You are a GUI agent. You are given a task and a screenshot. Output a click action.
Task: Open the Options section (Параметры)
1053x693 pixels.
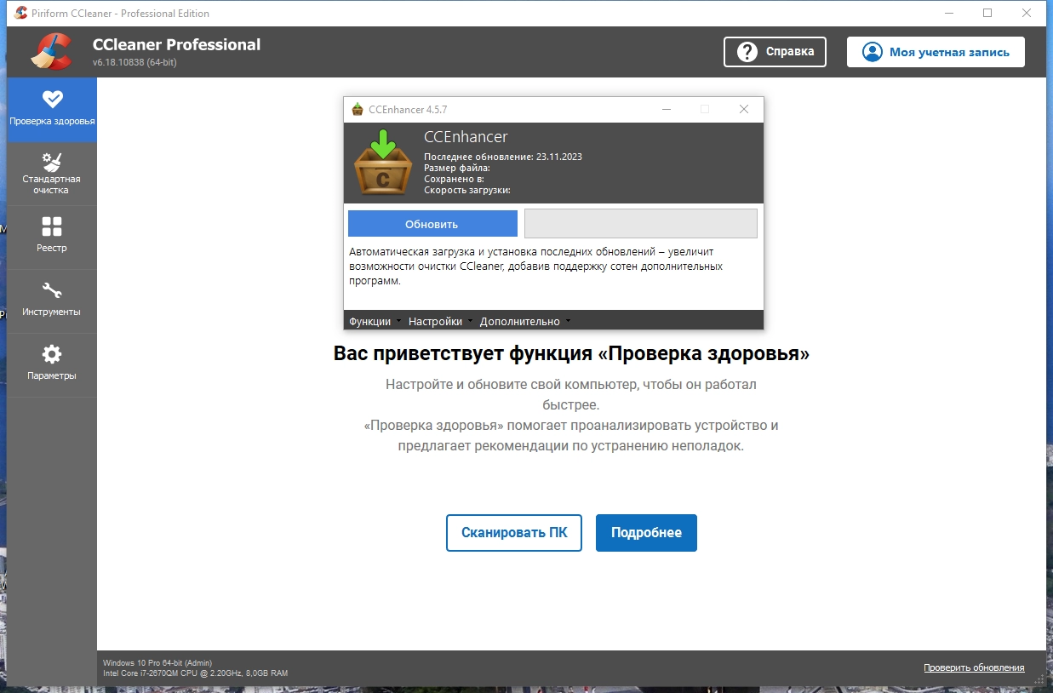52,364
